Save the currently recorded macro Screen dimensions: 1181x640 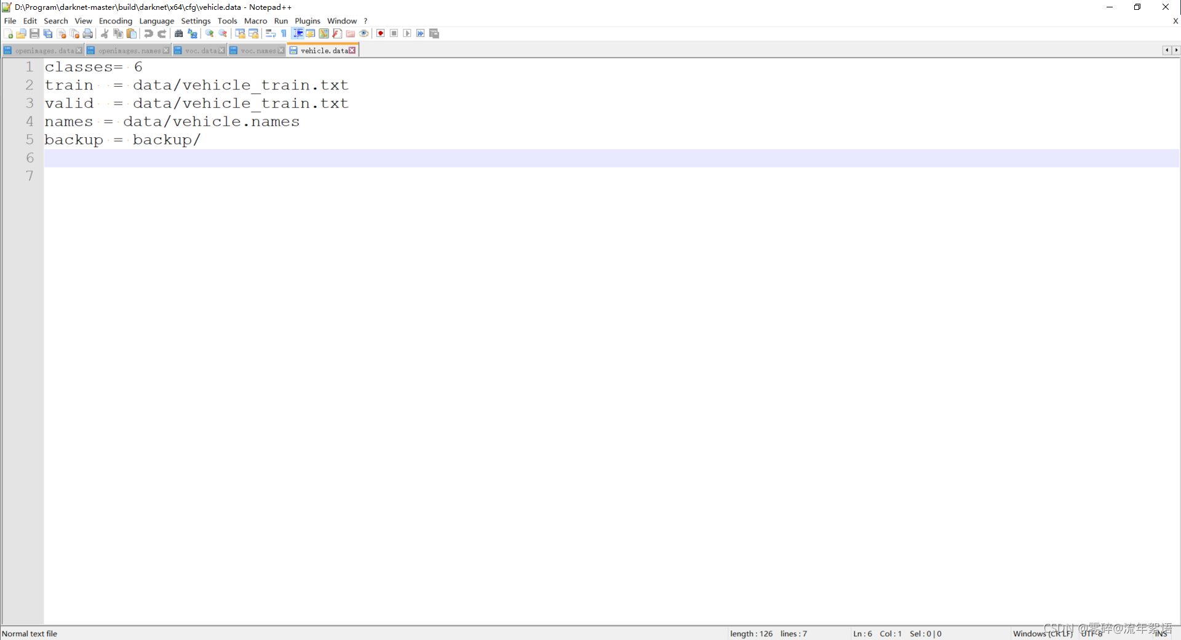point(434,33)
